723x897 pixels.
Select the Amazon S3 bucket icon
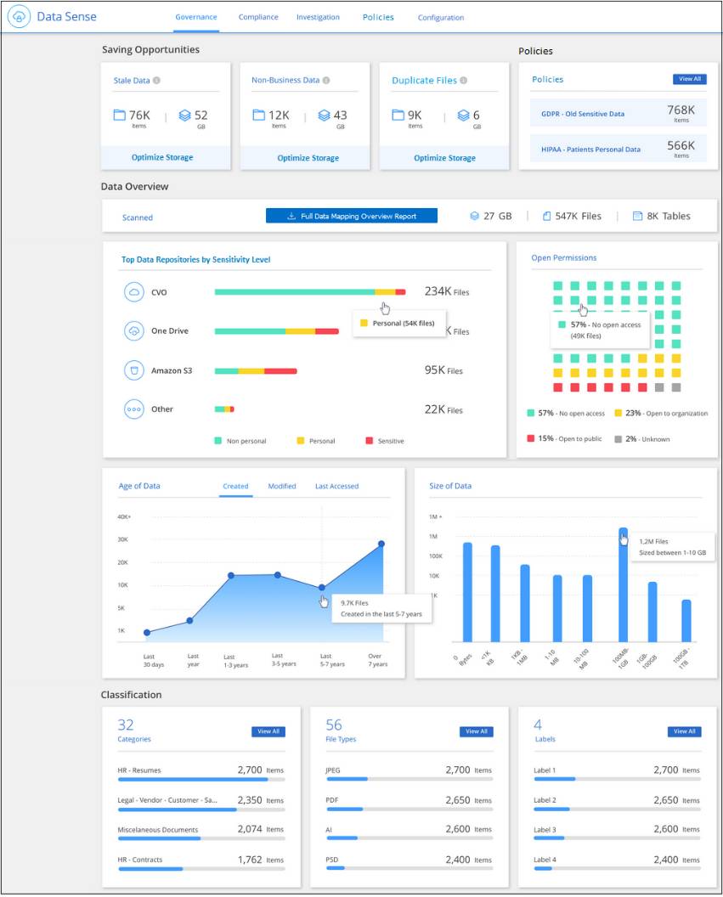[134, 370]
